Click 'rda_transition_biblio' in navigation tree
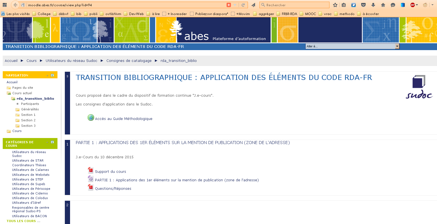Viewport: 437px width, 224px height. 35,99
